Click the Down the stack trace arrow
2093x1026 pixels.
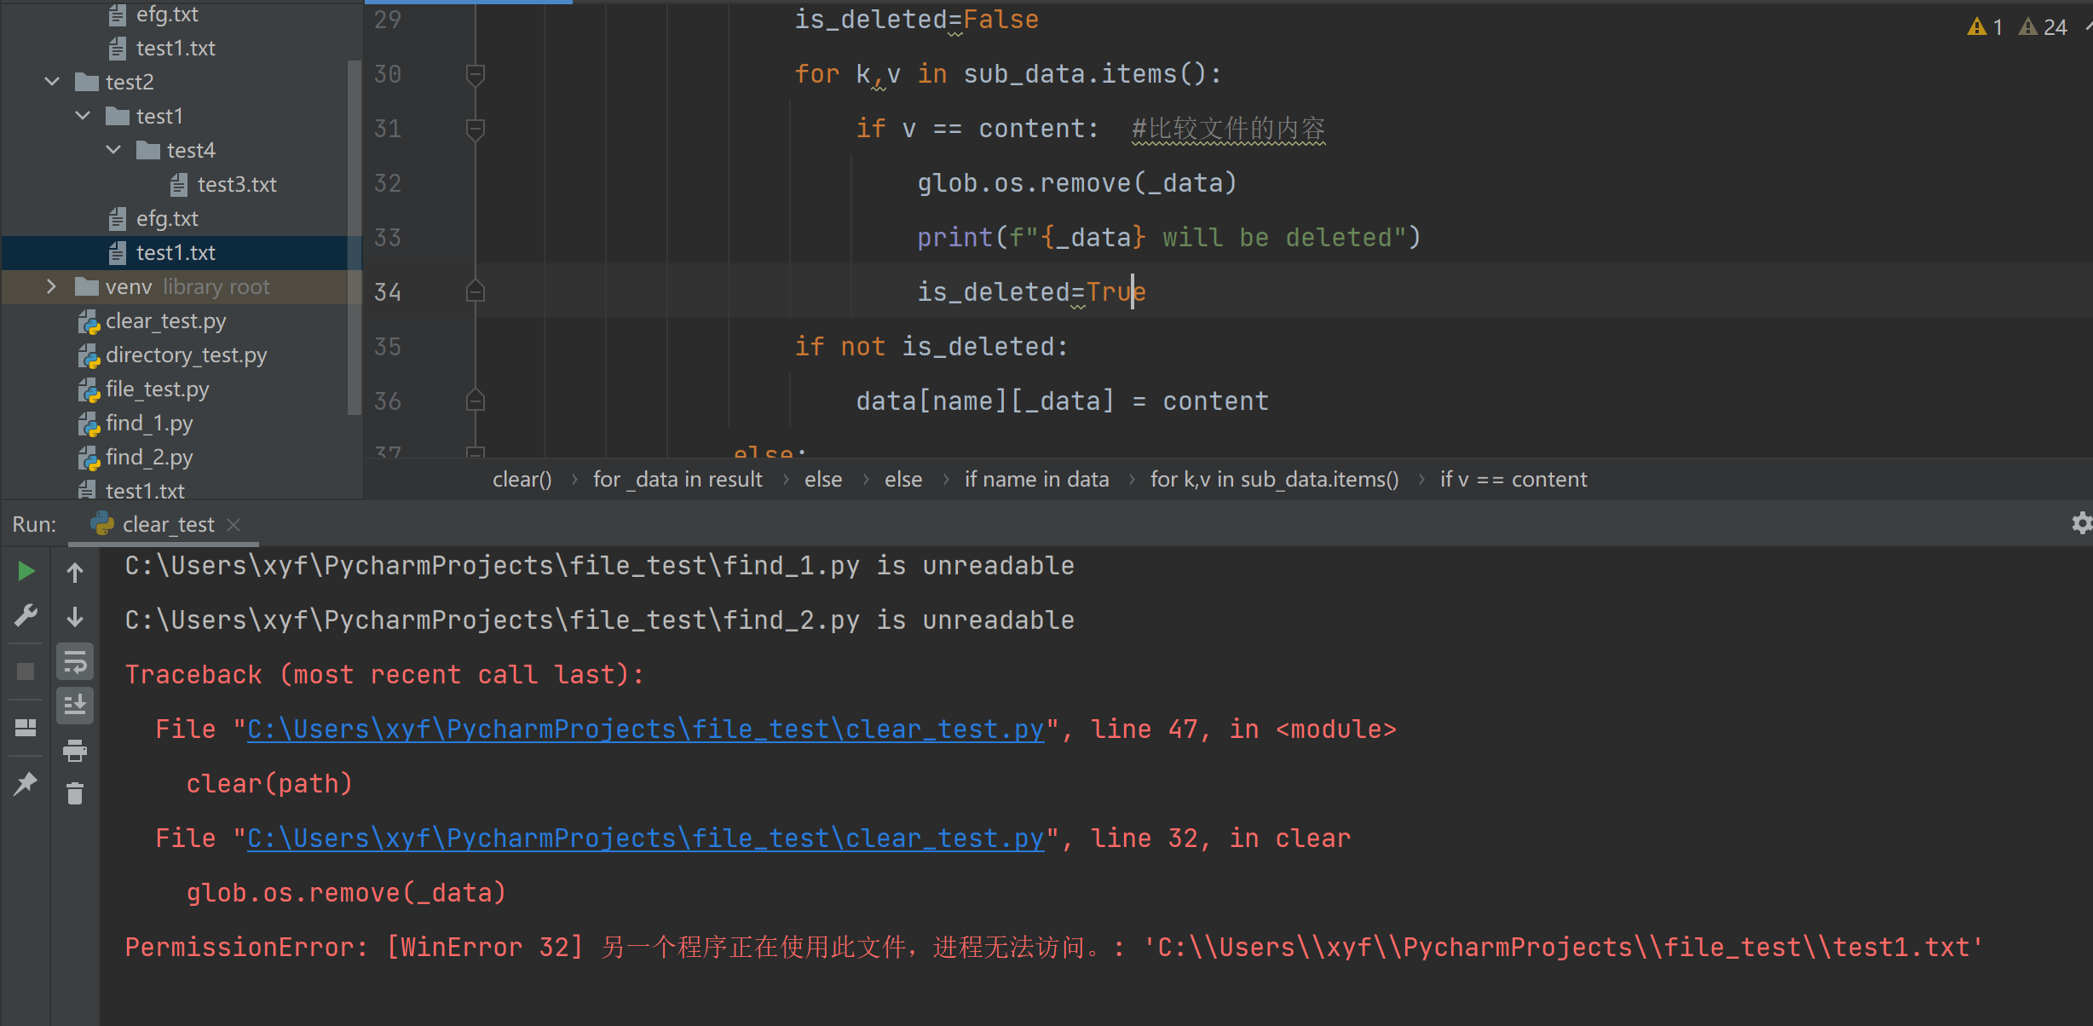[x=75, y=617]
